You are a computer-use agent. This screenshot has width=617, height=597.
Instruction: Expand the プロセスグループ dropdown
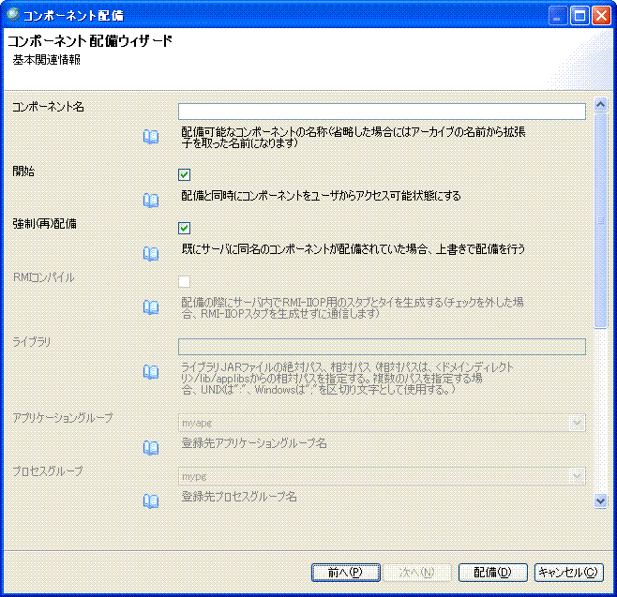[x=577, y=477]
